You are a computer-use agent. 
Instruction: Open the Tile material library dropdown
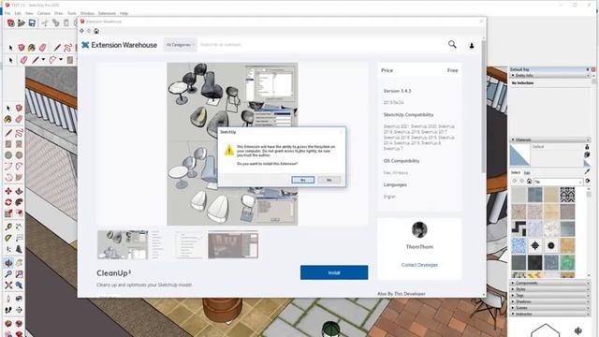[x=558, y=182]
